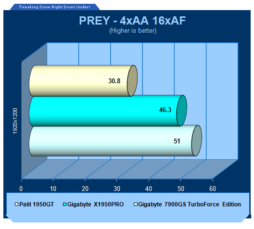The image size is (254, 229).
Task: Click the 30.8 value on the cream bar
Action: 114,81
